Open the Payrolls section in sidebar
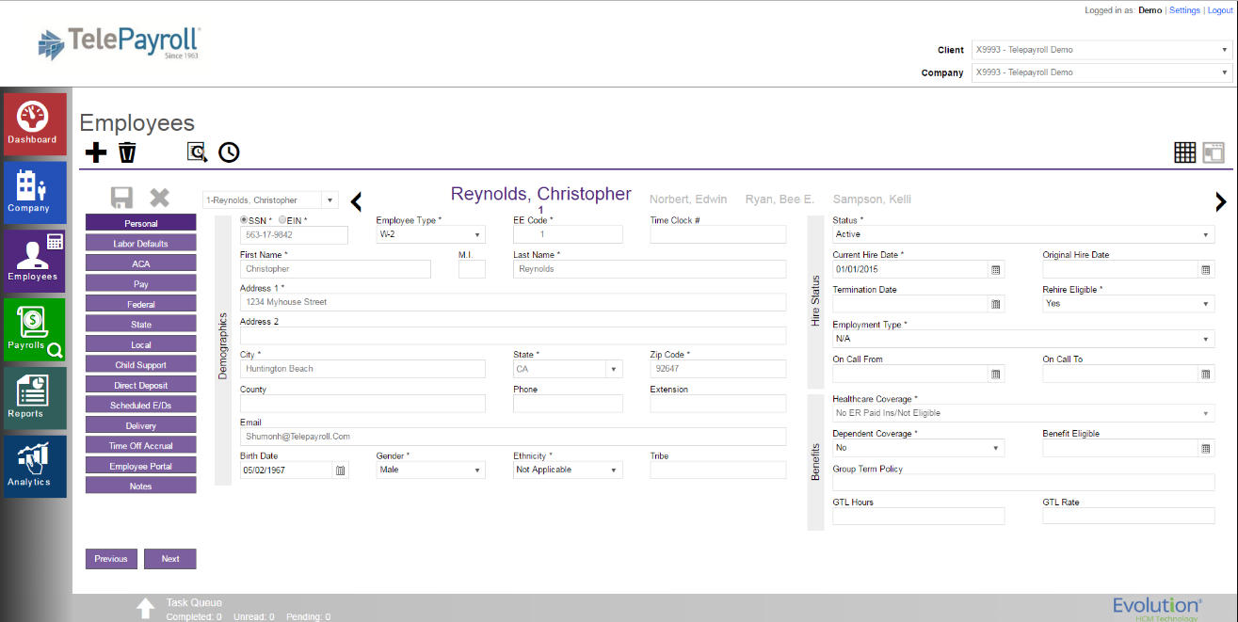 coord(34,330)
